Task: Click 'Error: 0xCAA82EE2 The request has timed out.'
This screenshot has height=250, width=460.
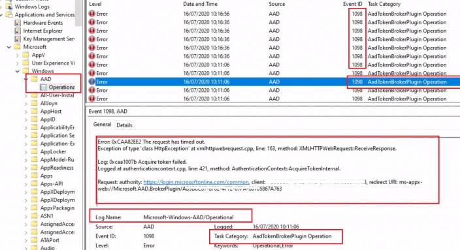Action: [x=152, y=142]
